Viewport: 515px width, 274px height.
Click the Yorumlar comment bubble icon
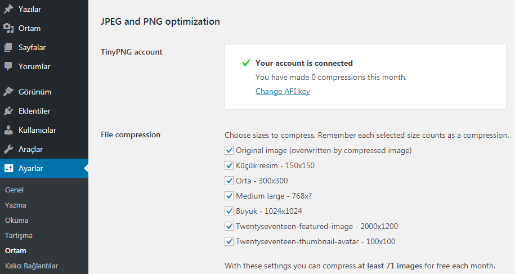click(x=8, y=66)
